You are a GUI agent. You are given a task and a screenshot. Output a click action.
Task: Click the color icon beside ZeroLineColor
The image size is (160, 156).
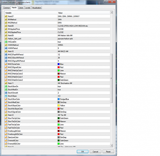click(x=6, y=137)
